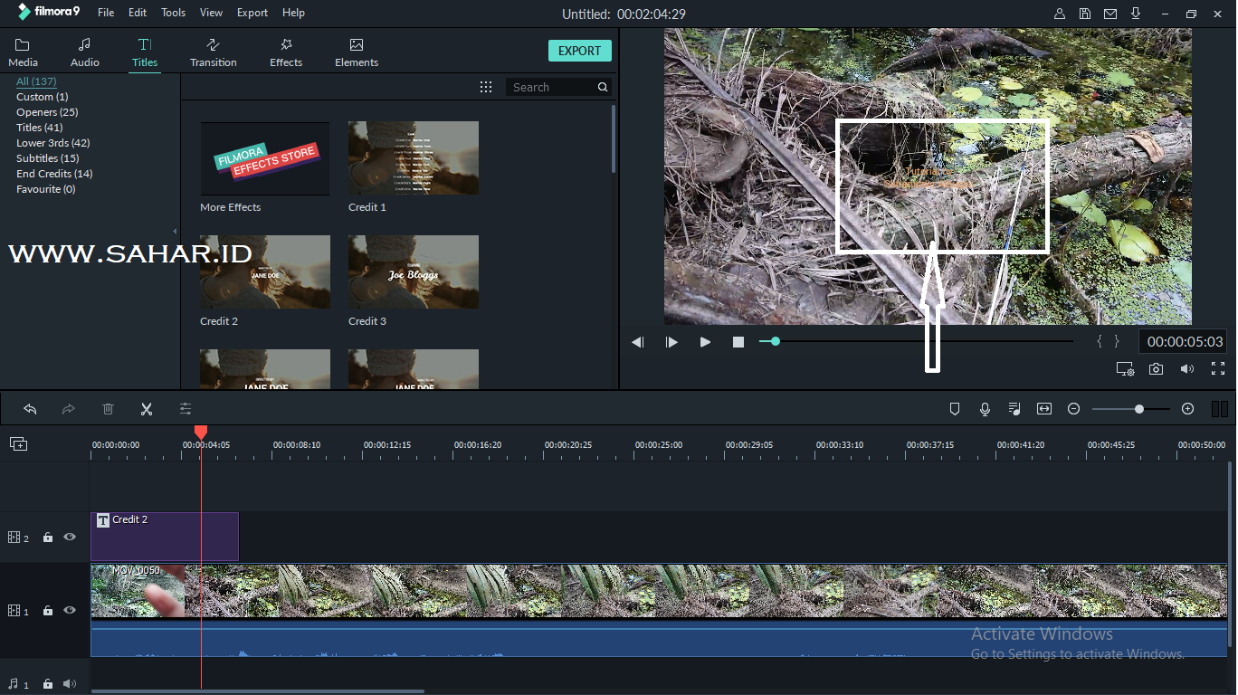1238x695 pixels.
Task: Select the Credit 3 title thumbnail
Action: [x=413, y=271]
